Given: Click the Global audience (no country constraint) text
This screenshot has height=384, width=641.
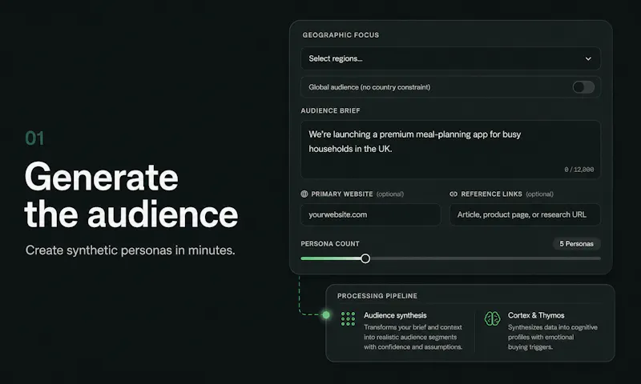Looking at the screenshot, I should pyautogui.click(x=369, y=87).
